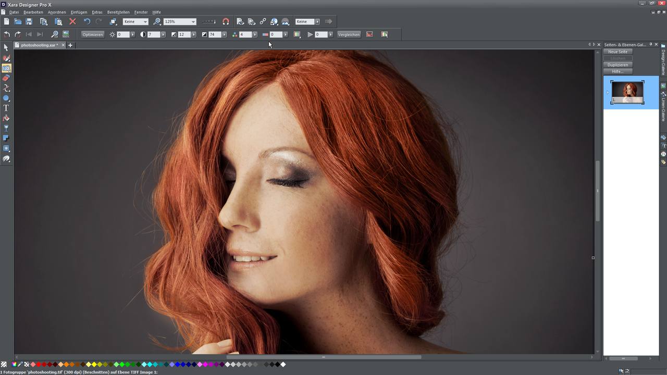Select the Ellipse shape tool
The width and height of the screenshot is (667, 375).
click(6, 98)
